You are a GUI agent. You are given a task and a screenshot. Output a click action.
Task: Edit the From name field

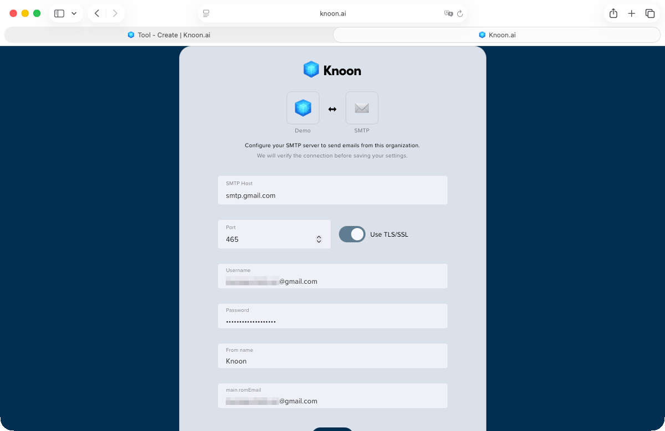pos(332,356)
